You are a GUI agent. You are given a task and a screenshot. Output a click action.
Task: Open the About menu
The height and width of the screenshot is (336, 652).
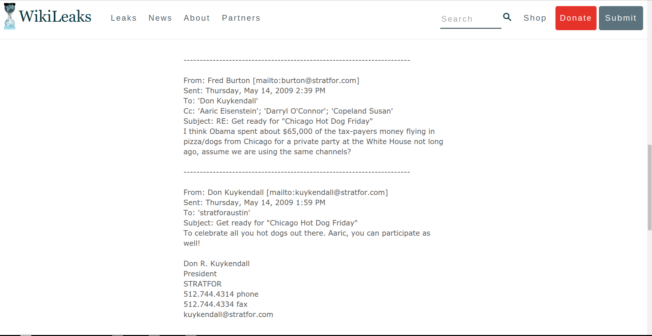(x=197, y=18)
